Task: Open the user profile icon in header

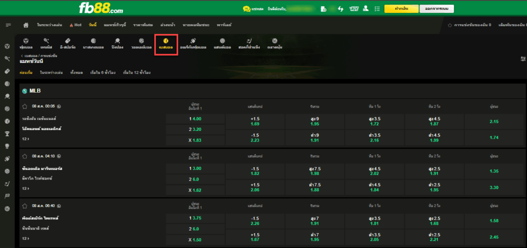Action: click(x=366, y=9)
